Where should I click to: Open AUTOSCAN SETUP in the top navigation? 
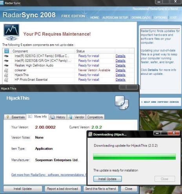(x=115, y=18)
